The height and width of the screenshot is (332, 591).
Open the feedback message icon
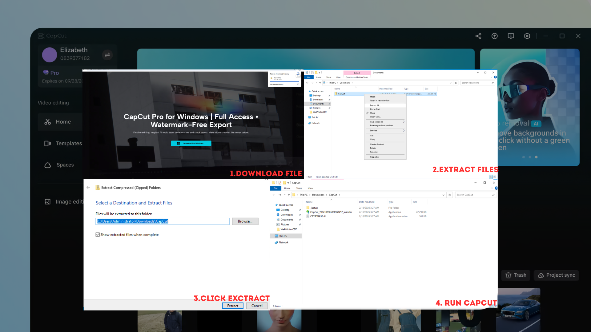pos(511,36)
